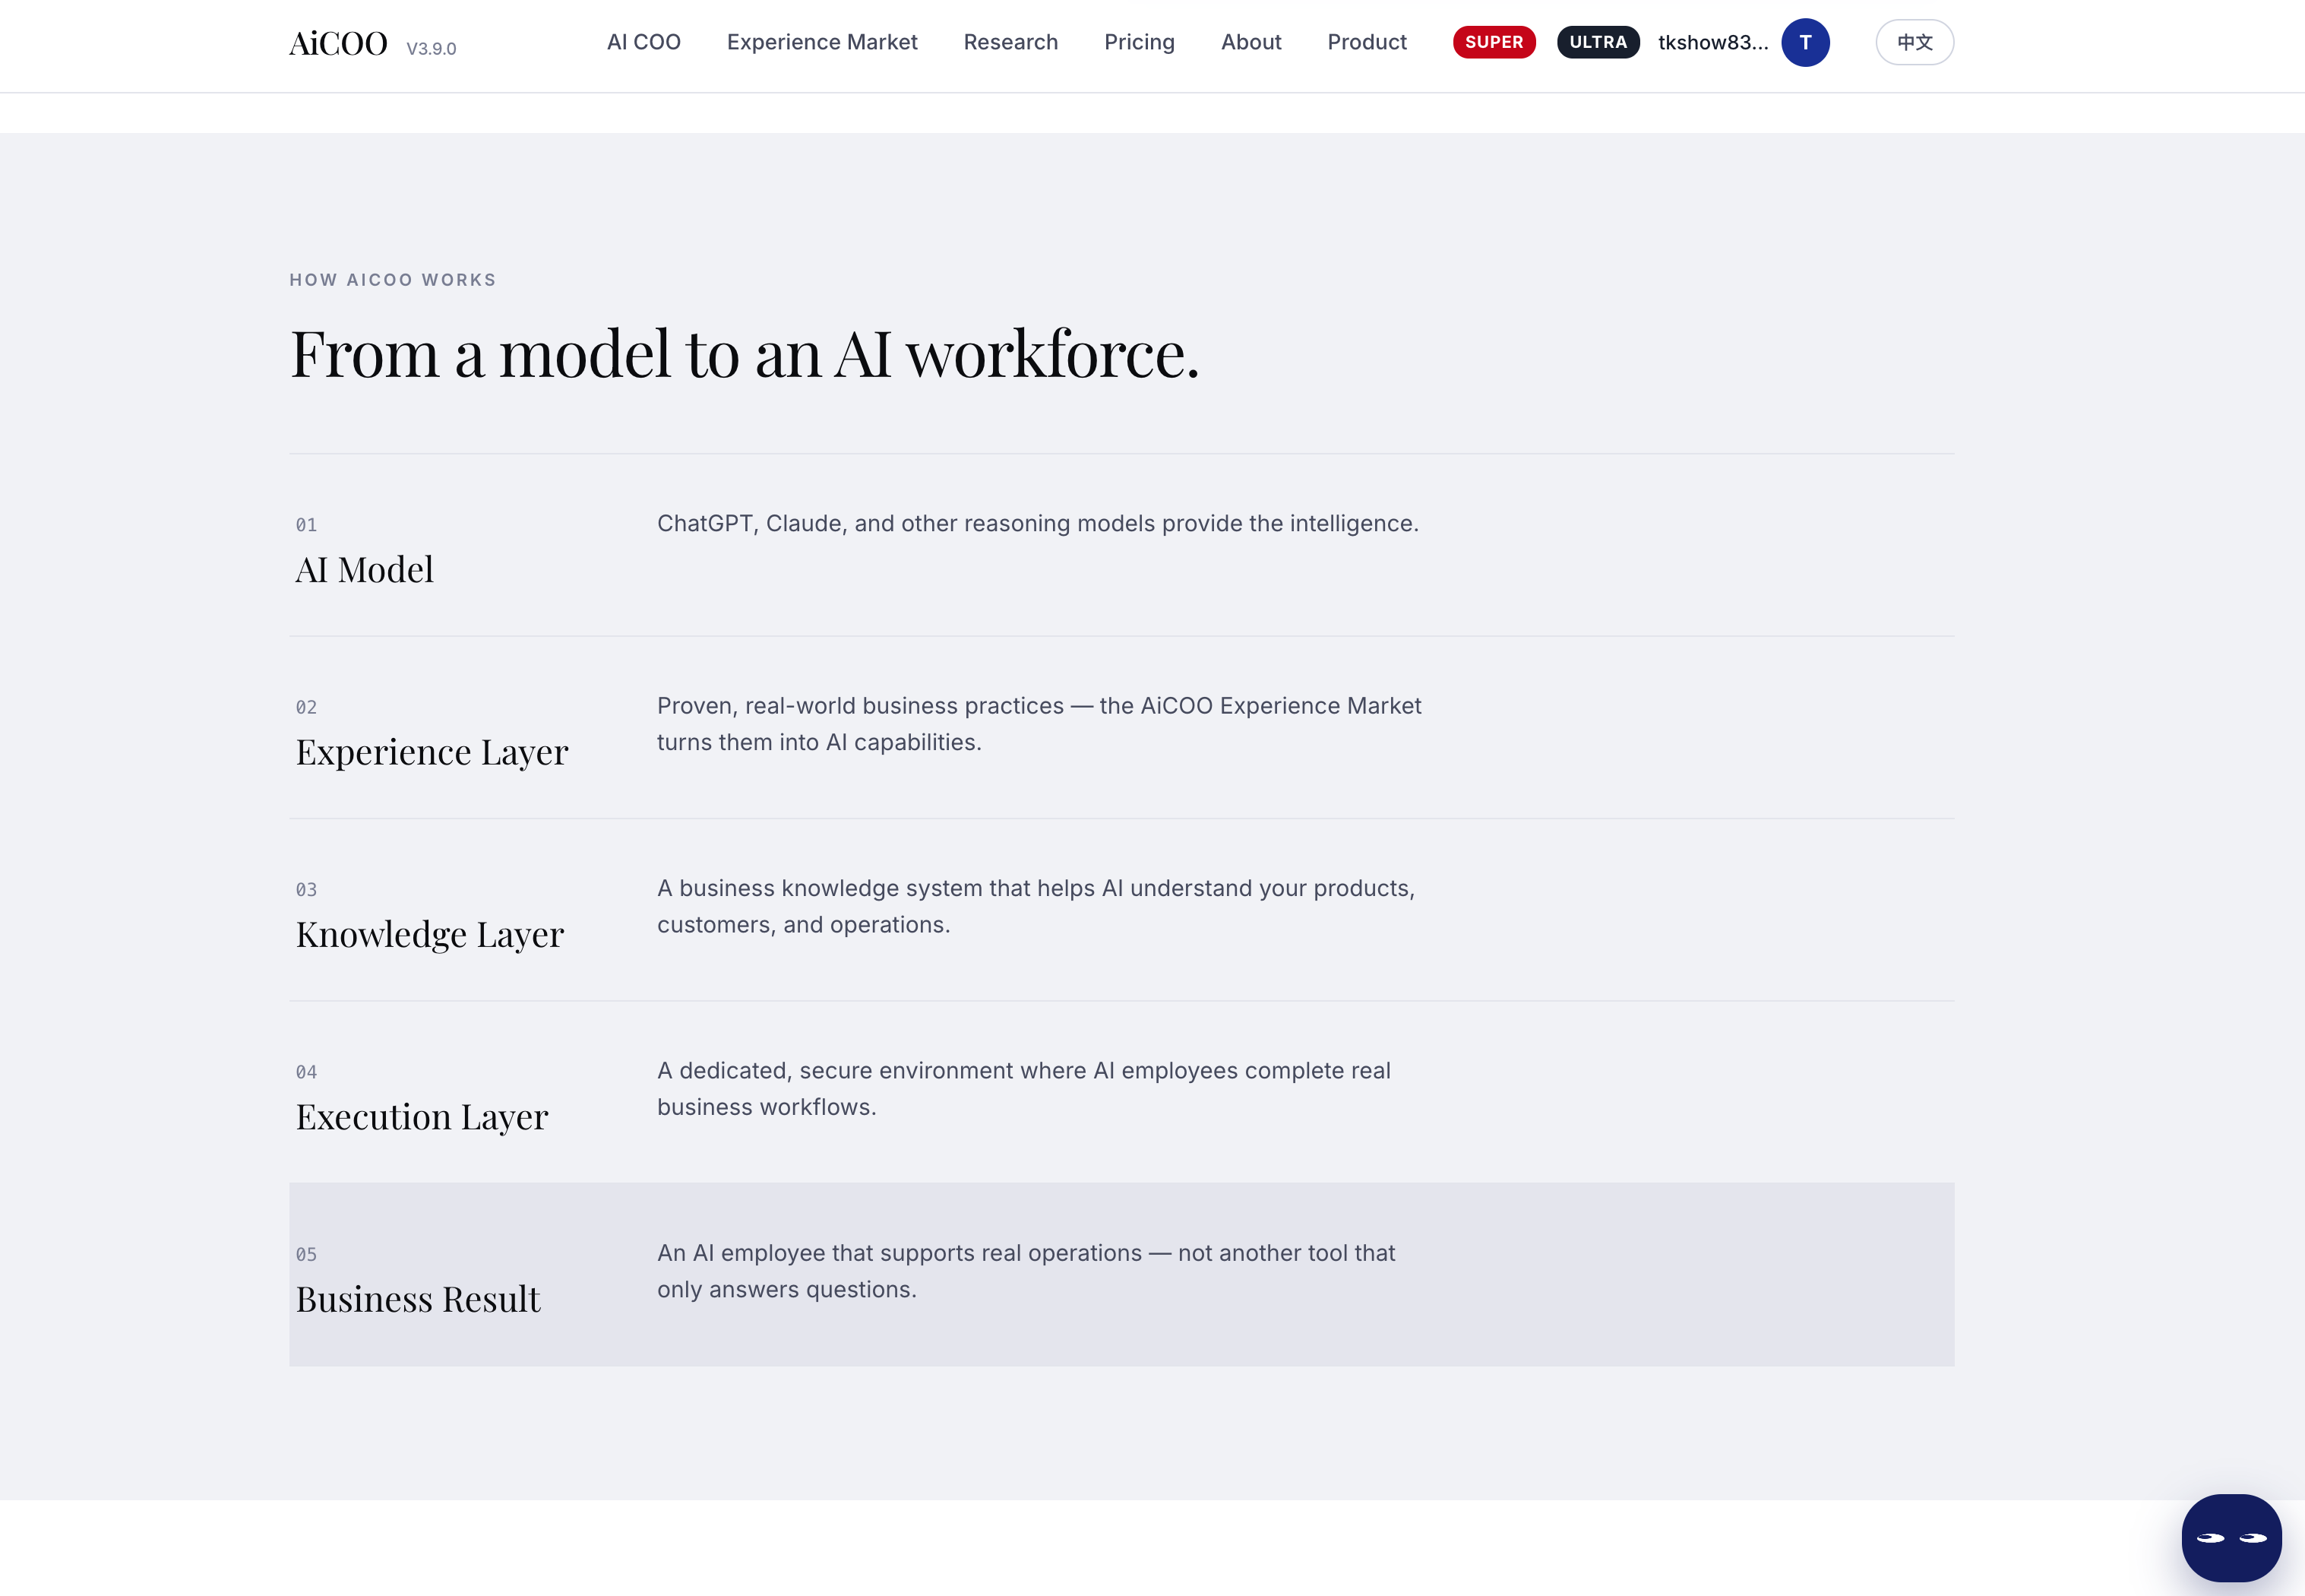The height and width of the screenshot is (1596, 2305).
Task: Click the 'dedicated, secure environment' description
Action: (x=1023, y=1089)
